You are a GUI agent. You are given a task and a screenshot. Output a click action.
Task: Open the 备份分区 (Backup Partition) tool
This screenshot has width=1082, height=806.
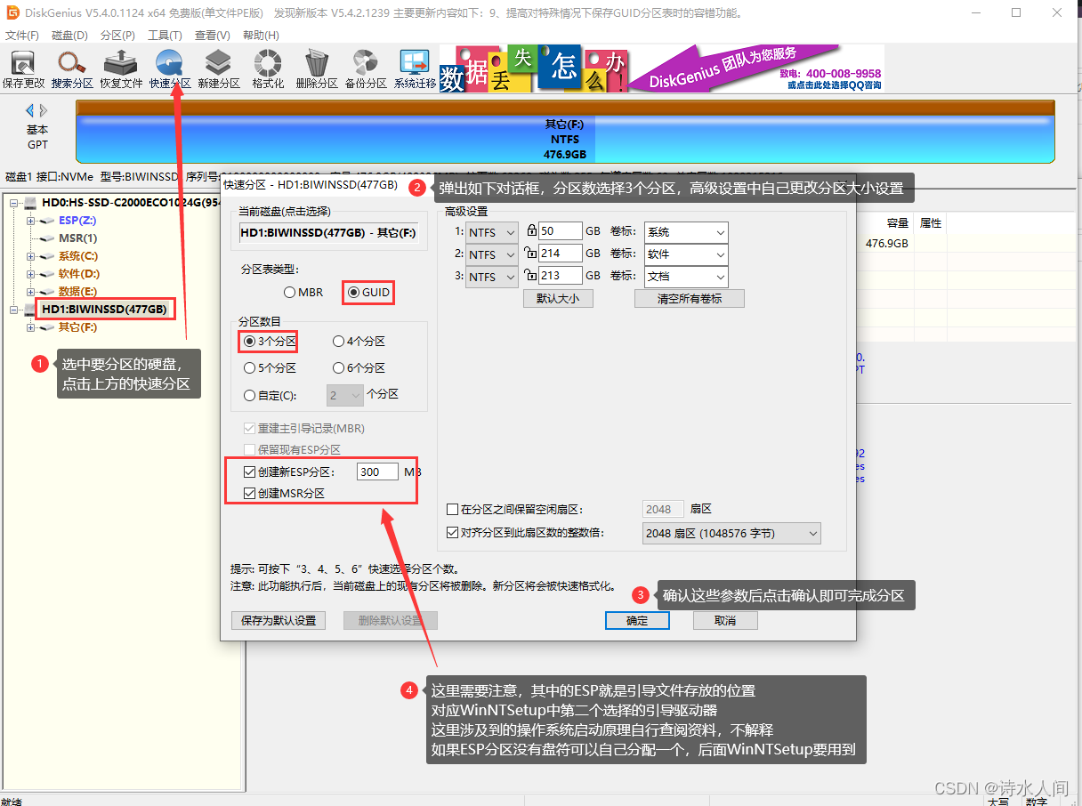coord(366,69)
